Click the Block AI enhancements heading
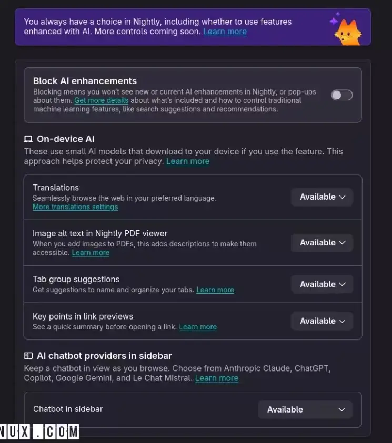Image resolution: width=392 pixels, height=443 pixels. [x=85, y=81]
